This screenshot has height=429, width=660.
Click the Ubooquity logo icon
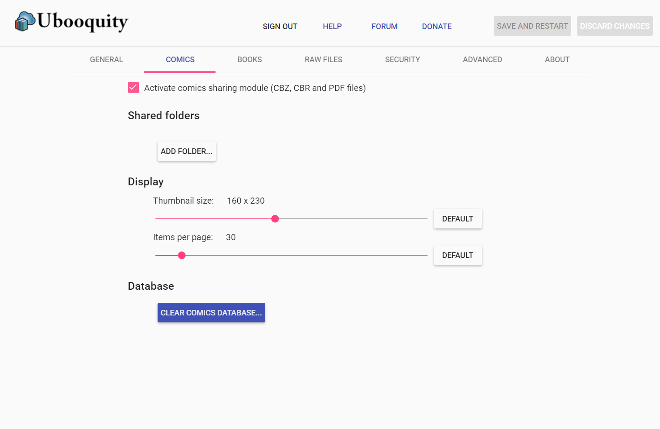tap(25, 22)
